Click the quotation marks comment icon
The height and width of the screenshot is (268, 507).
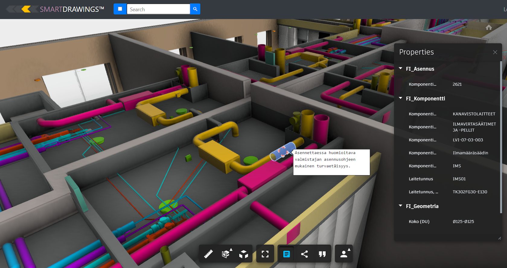pos(322,254)
